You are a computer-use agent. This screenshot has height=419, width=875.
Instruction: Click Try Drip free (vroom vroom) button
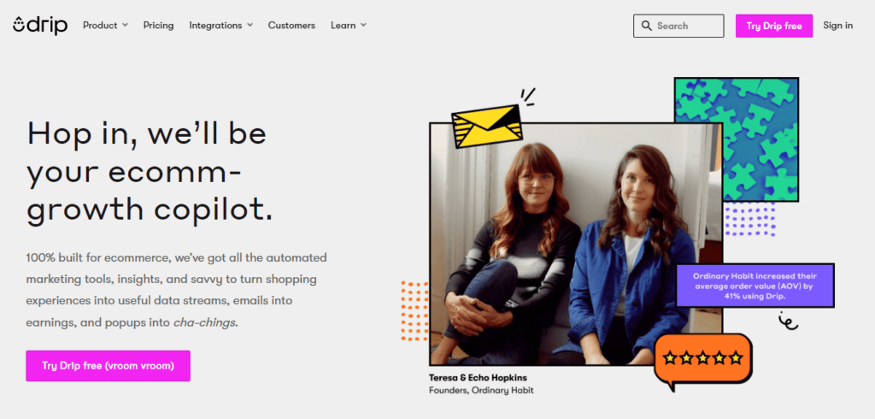[109, 366]
